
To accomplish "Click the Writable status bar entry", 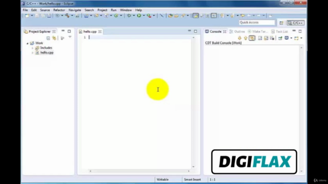I will pos(162,179).
